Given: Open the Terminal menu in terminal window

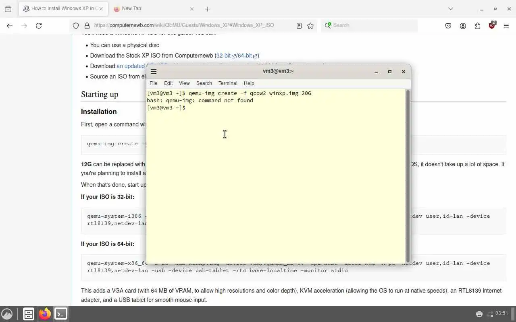Looking at the screenshot, I should point(228,83).
